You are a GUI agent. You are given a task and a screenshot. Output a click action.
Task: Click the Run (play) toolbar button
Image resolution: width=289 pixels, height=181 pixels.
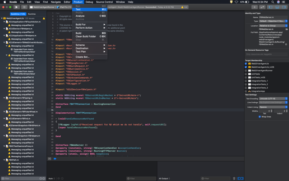click(x=16, y=7)
